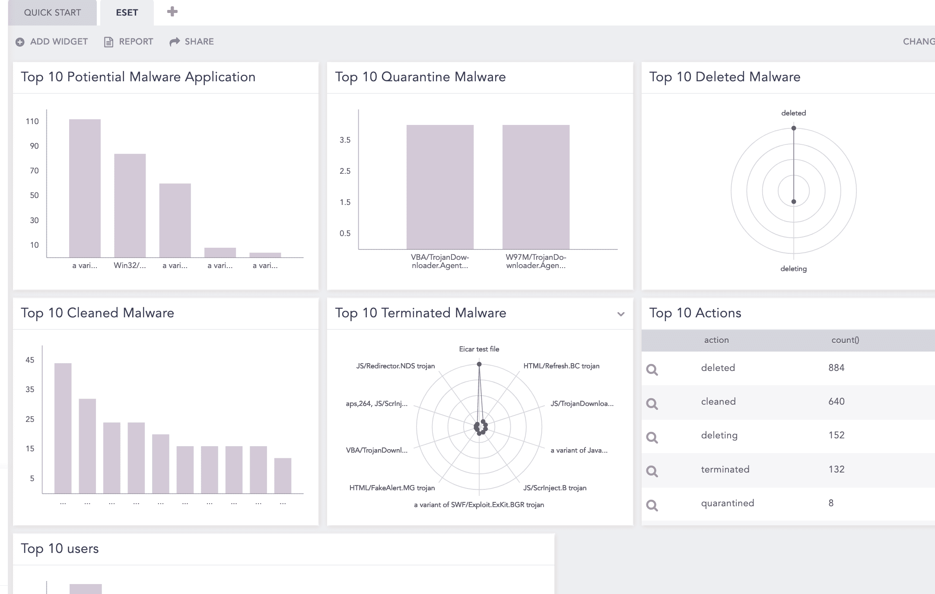Click magnifier icon beside deleting action
Image resolution: width=935 pixels, height=594 pixels.
(x=652, y=438)
